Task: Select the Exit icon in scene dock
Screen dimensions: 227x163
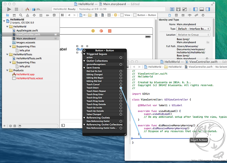Action: 110,31
